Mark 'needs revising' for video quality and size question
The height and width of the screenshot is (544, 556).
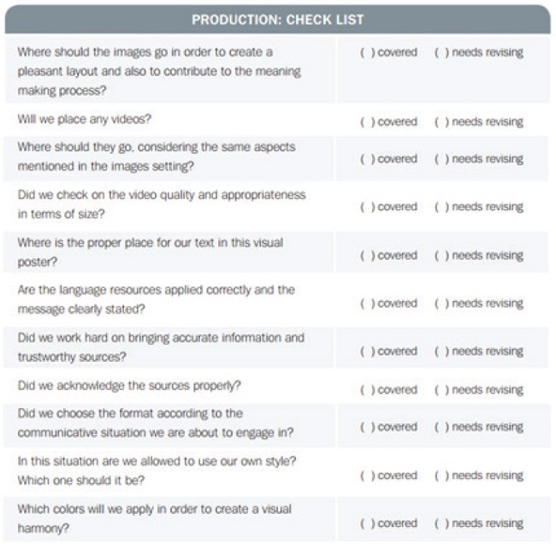439,207
